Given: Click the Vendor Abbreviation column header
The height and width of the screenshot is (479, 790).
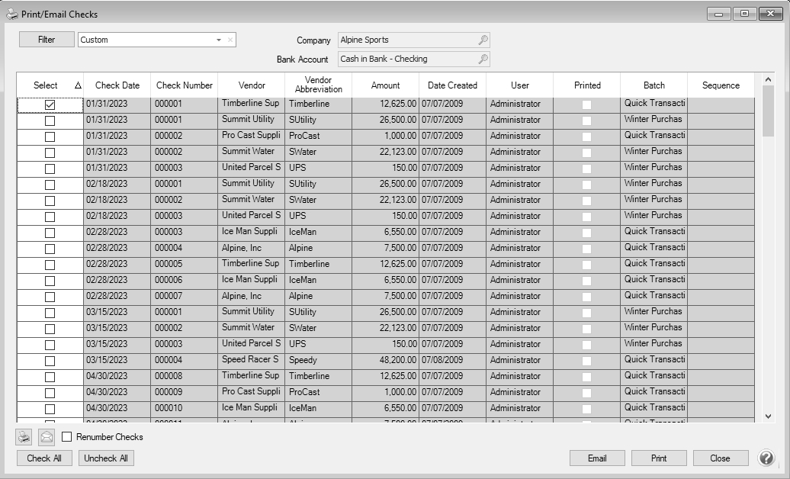Looking at the screenshot, I should pyautogui.click(x=318, y=85).
